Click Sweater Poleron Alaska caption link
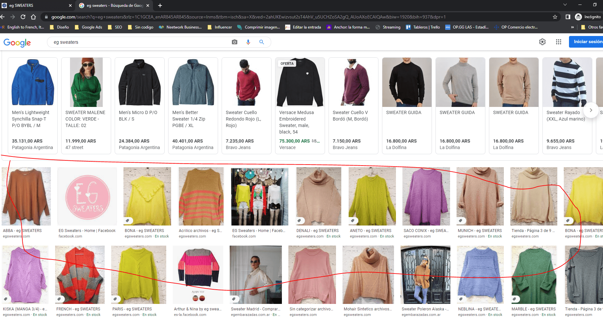The height and width of the screenshot is (324, 603). pos(425,309)
